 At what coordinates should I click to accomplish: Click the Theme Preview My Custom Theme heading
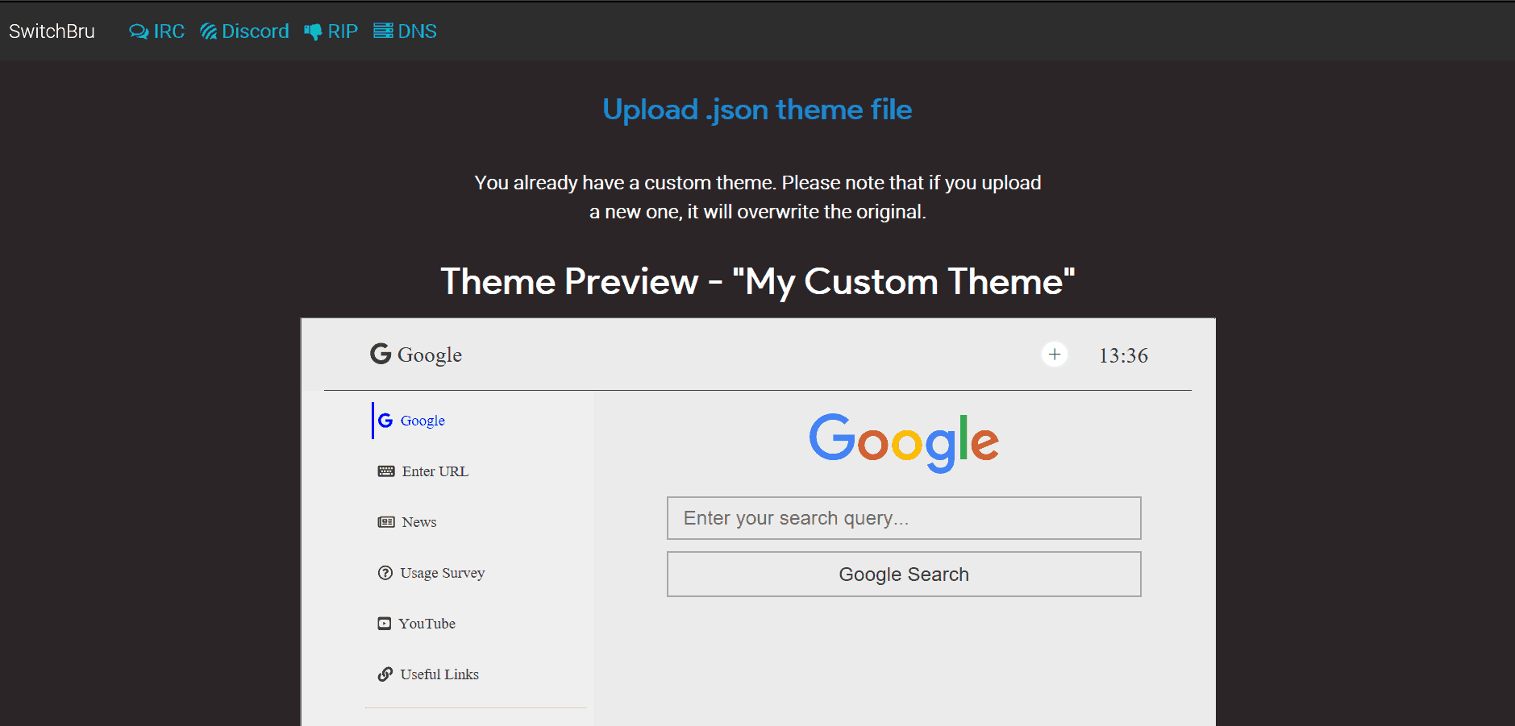point(758,282)
